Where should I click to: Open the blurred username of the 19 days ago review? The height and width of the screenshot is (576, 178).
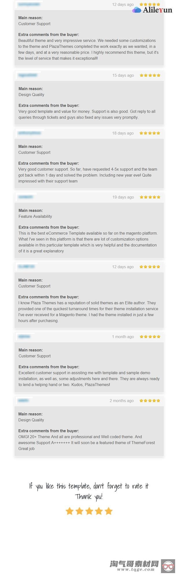(26, 197)
